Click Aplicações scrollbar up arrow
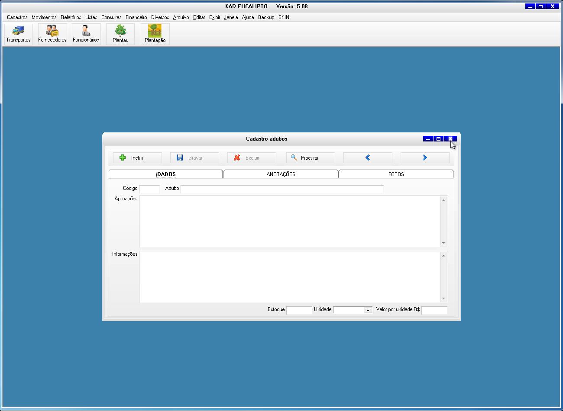This screenshot has height=411, width=563. click(443, 200)
